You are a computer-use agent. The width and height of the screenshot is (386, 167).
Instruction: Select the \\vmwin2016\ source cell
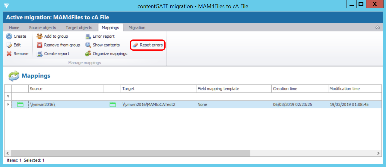pos(66,104)
